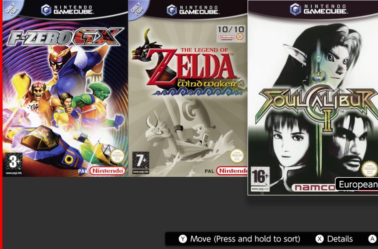Viewport: 378px width, 249px height.
Task: Click the PEGI 16+ rating badge
Action: click(x=260, y=179)
